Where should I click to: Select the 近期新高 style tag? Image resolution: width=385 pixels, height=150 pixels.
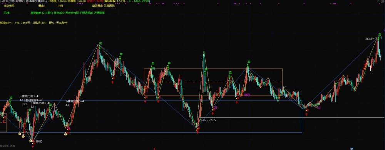tap(99, 13)
